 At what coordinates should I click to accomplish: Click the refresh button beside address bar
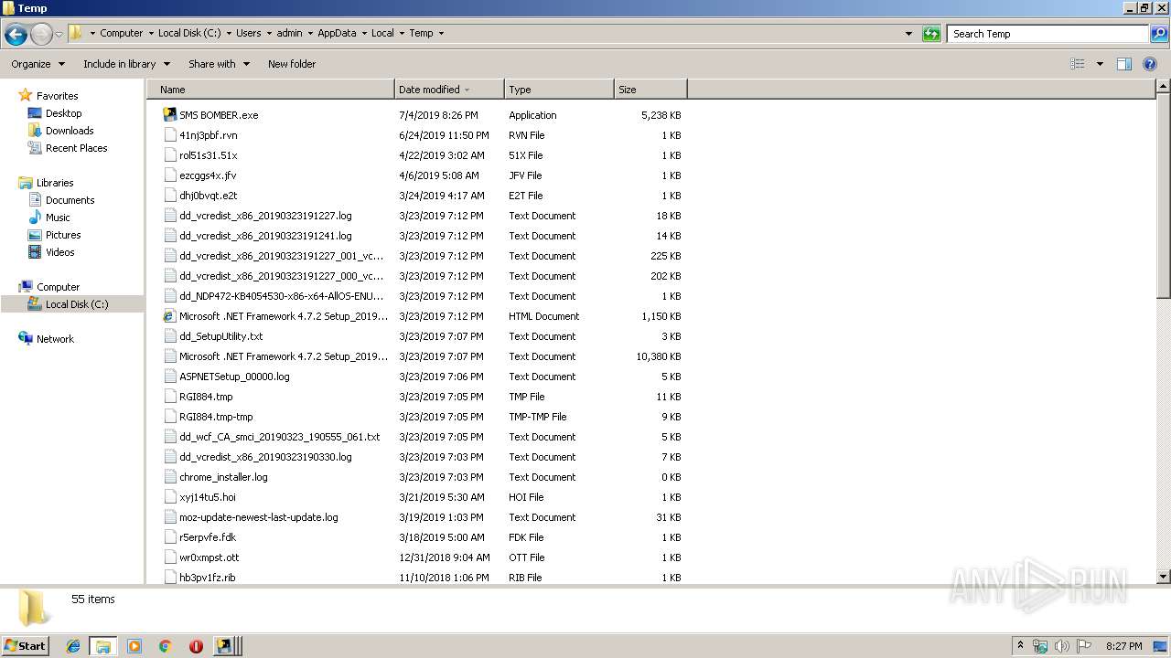coord(931,34)
